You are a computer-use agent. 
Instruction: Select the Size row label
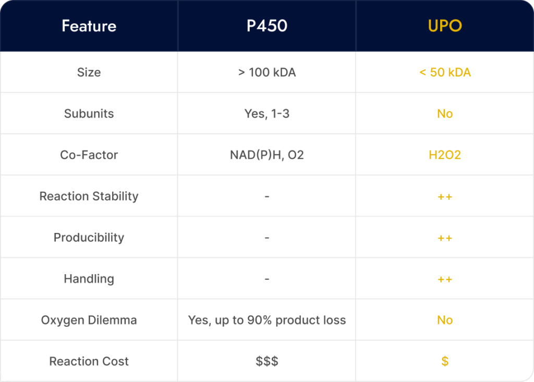[89, 72]
